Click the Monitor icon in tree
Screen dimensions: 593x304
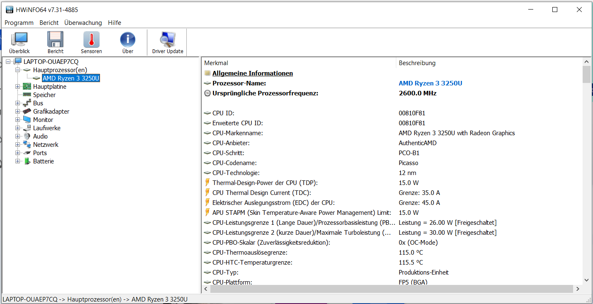(x=27, y=120)
